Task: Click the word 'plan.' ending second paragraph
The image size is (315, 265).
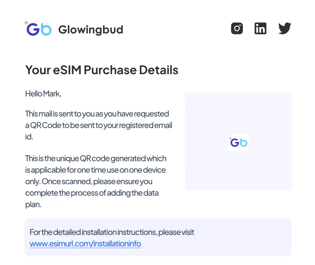Action: 33,204
